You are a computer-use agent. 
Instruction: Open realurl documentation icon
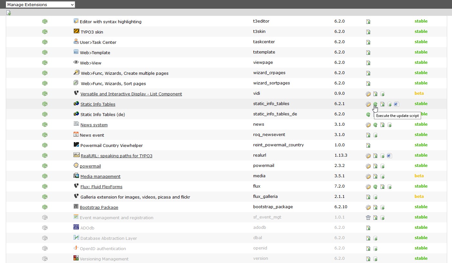point(389,156)
